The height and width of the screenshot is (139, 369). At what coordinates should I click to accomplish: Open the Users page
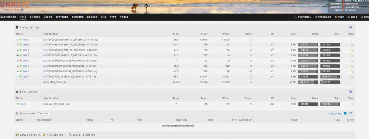(48, 17)
